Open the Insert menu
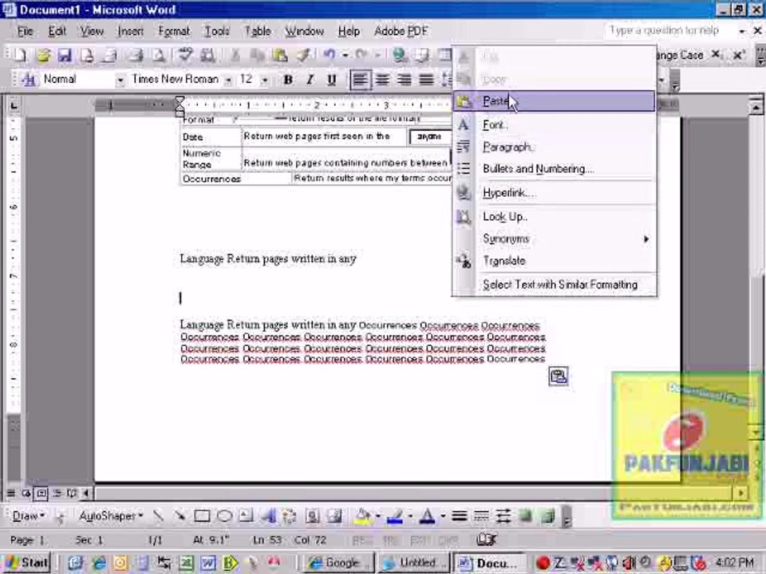The height and width of the screenshot is (574, 766). tap(130, 32)
